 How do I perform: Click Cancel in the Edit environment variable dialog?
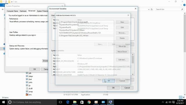(x=122, y=81)
